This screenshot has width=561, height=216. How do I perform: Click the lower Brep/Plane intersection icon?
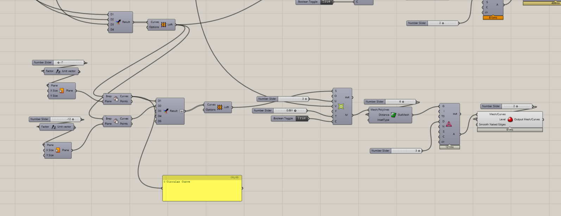pos(116,121)
